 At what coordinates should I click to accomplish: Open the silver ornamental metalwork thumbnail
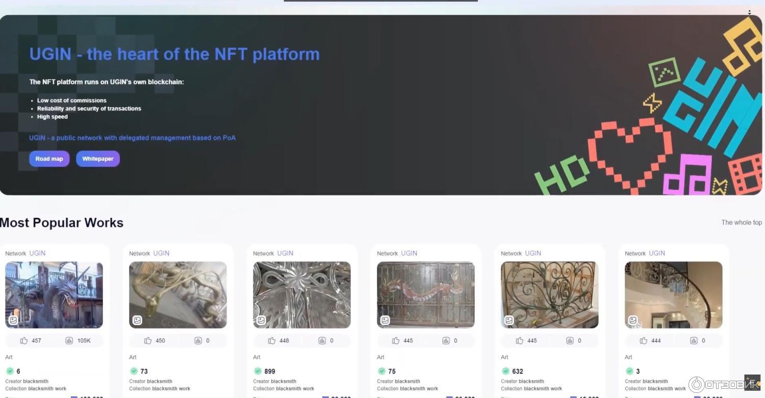(x=302, y=295)
